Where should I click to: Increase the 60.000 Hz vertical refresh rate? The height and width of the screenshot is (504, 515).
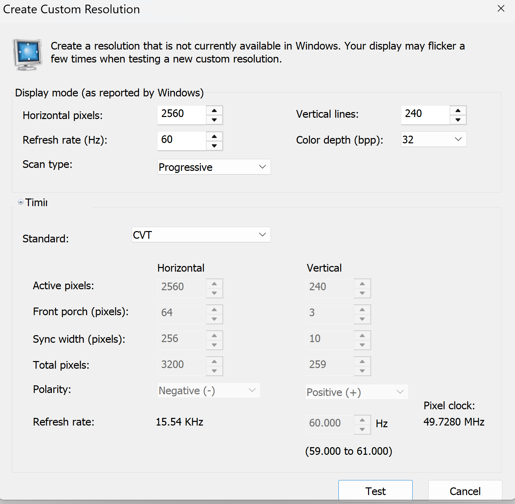[362, 420]
